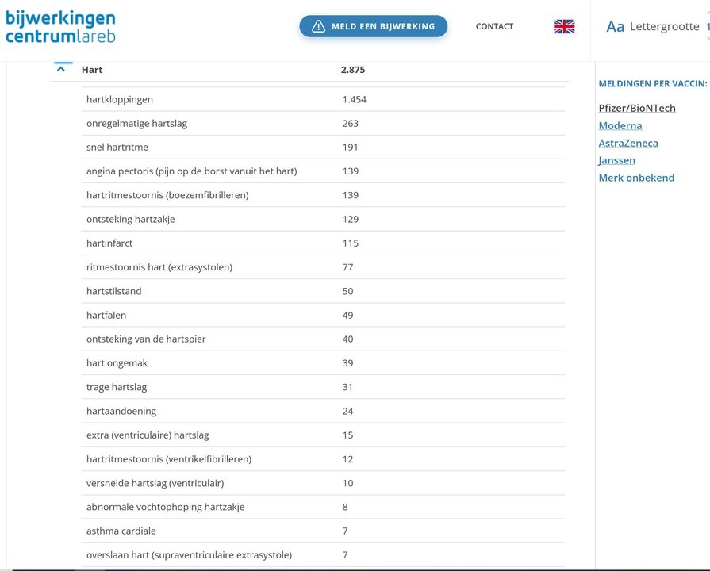Viewport: 710px width, 571px height.
Task: Open the Contact menu item
Action: pyautogui.click(x=494, y=26)
